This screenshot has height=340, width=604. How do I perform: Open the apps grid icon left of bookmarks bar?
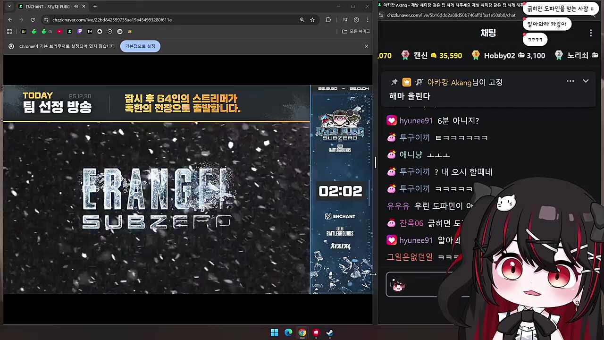[x=9, y=31]
